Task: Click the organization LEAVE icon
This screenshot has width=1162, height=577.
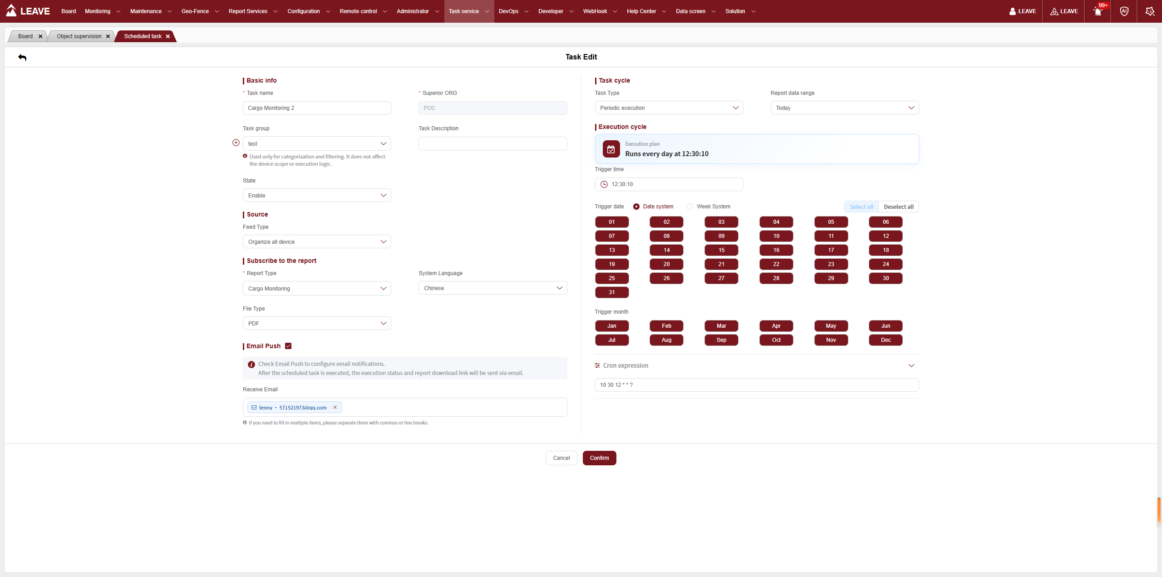Action: tap(1054, 11)
